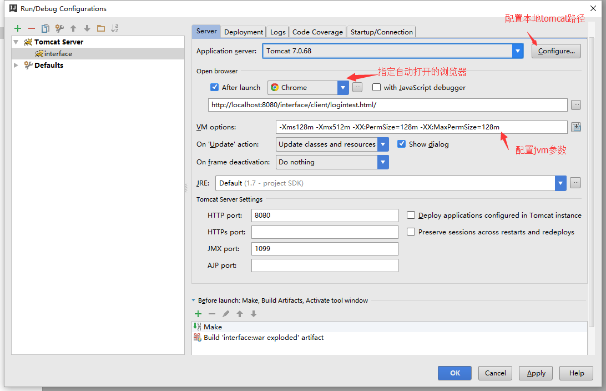Open the Chrome browser dropdown
Screen dimensions: 606x391
point(342,88)
